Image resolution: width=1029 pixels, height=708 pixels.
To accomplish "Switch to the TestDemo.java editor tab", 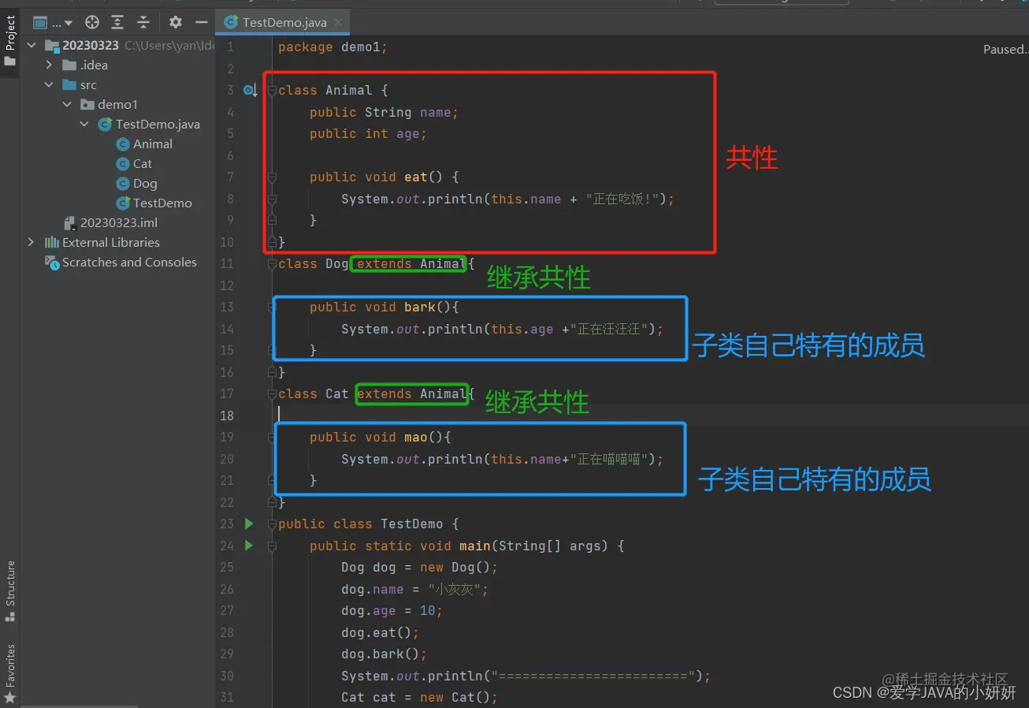I will pyautogui.click(x=284, y=22).
